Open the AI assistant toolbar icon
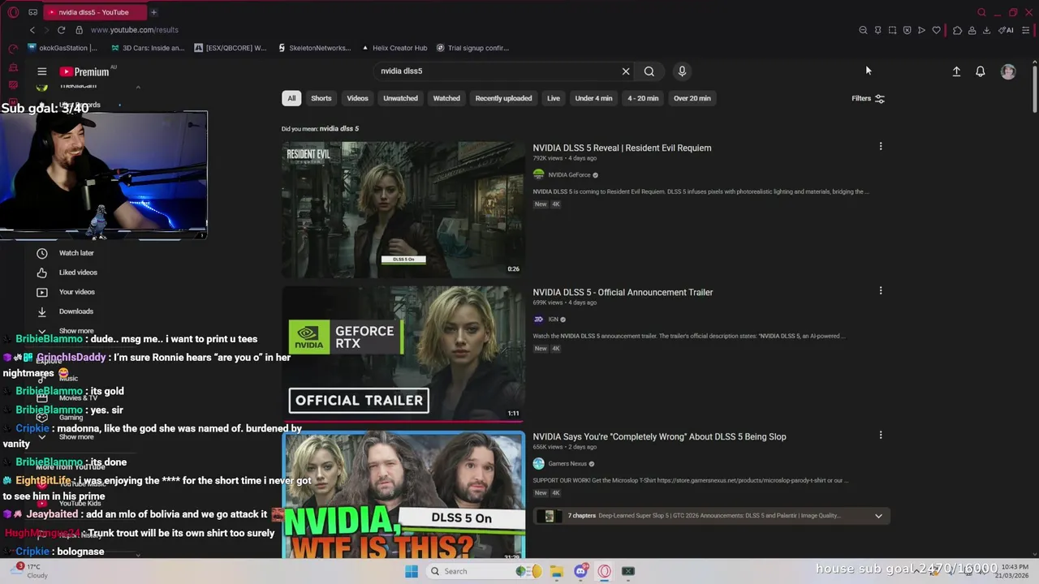 (1006, 30)
